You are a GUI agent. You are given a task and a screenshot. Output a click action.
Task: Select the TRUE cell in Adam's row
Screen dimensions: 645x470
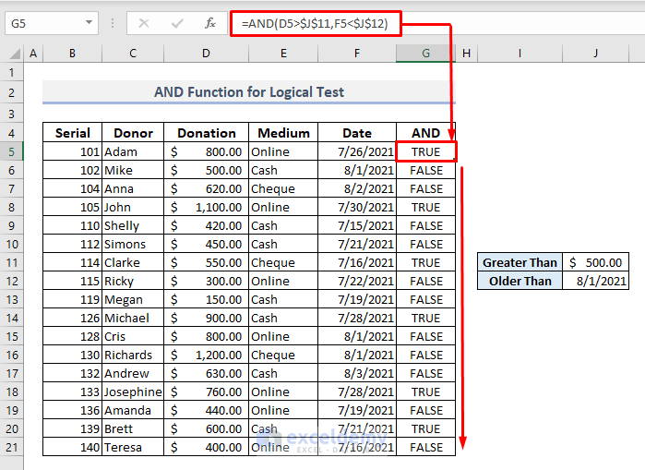[425, 151]
